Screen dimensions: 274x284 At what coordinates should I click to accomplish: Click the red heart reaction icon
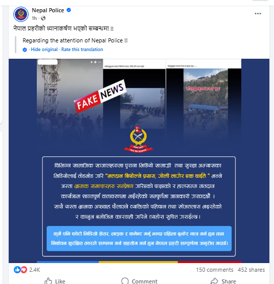coord(24,270)
